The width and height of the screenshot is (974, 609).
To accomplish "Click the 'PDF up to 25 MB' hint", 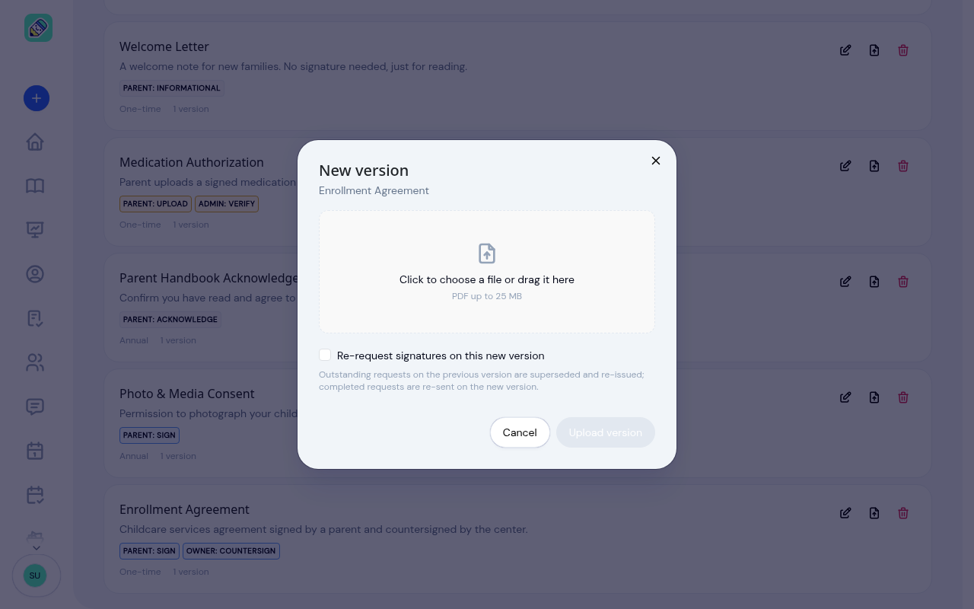I will tap(487, 296).
